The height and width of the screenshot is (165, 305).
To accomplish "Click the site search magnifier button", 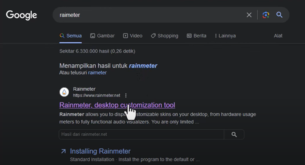I will coord(234,134).
